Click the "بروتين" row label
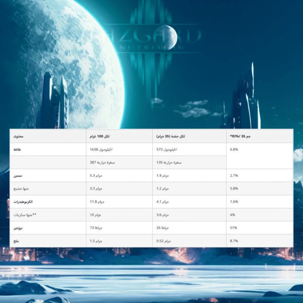This screenshot has width=303, height=303. pos(18,228)
